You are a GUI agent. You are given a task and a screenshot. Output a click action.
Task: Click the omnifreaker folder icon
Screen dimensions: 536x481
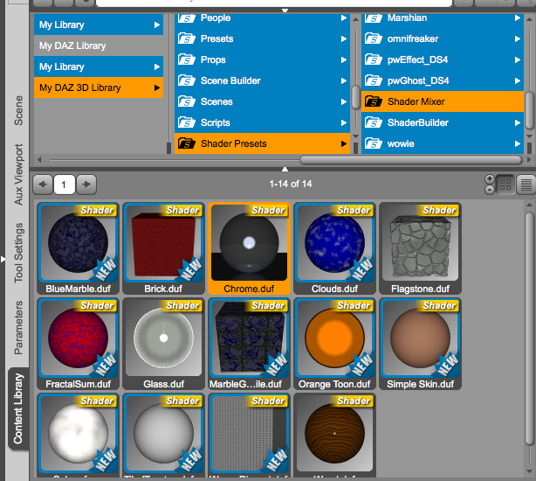click(x=374, y=38)
